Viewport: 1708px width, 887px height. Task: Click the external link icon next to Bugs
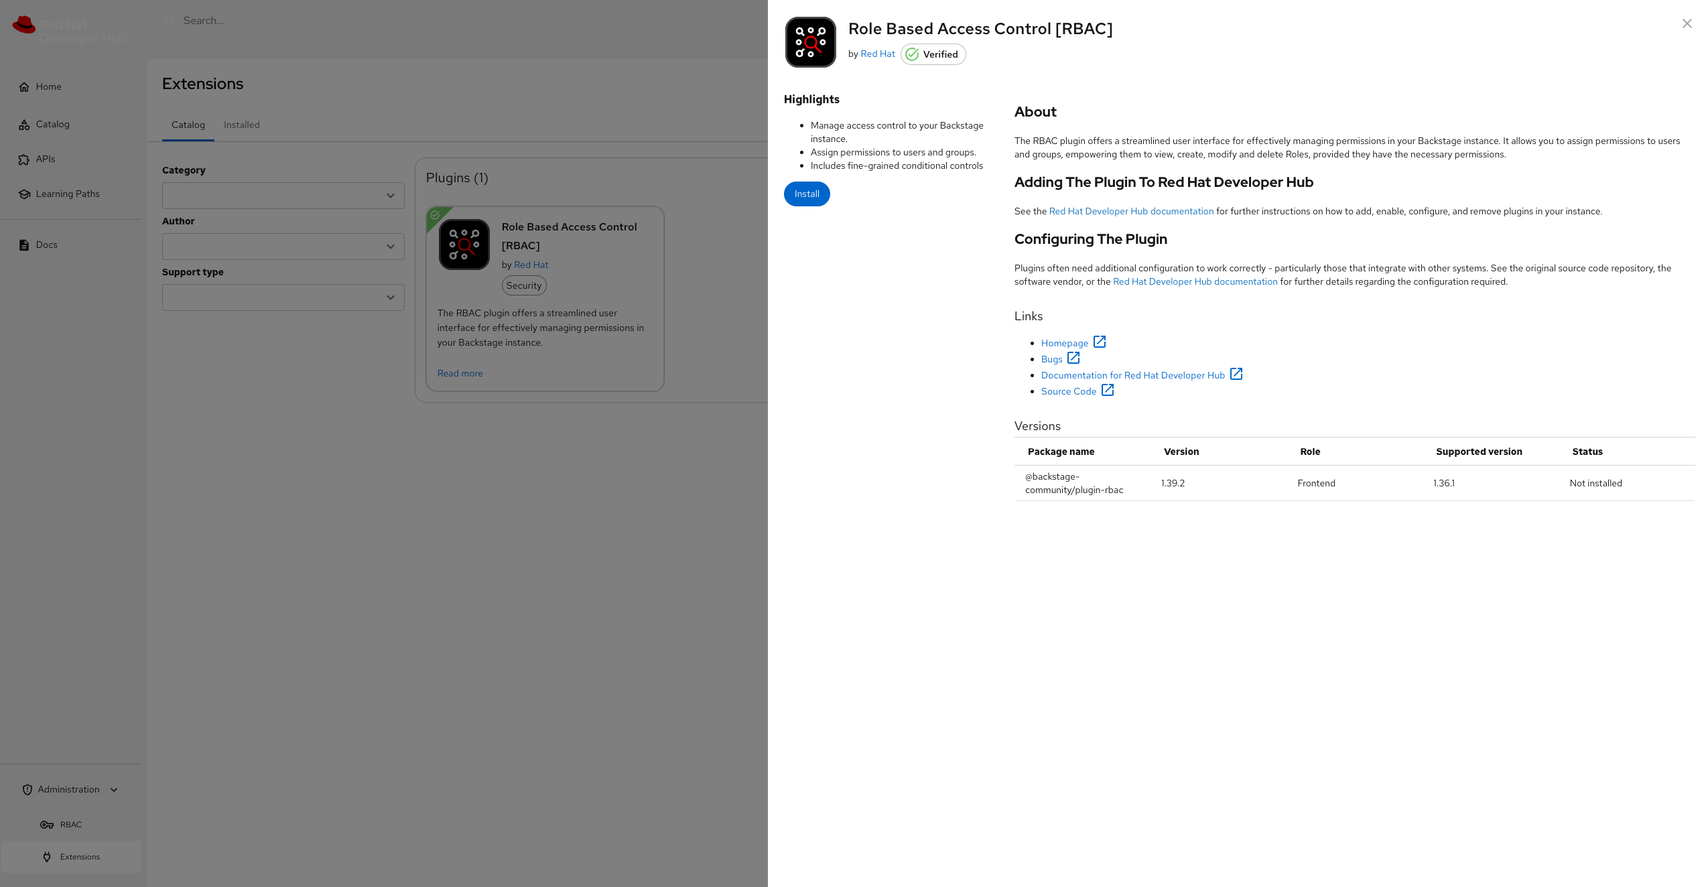1073,358
